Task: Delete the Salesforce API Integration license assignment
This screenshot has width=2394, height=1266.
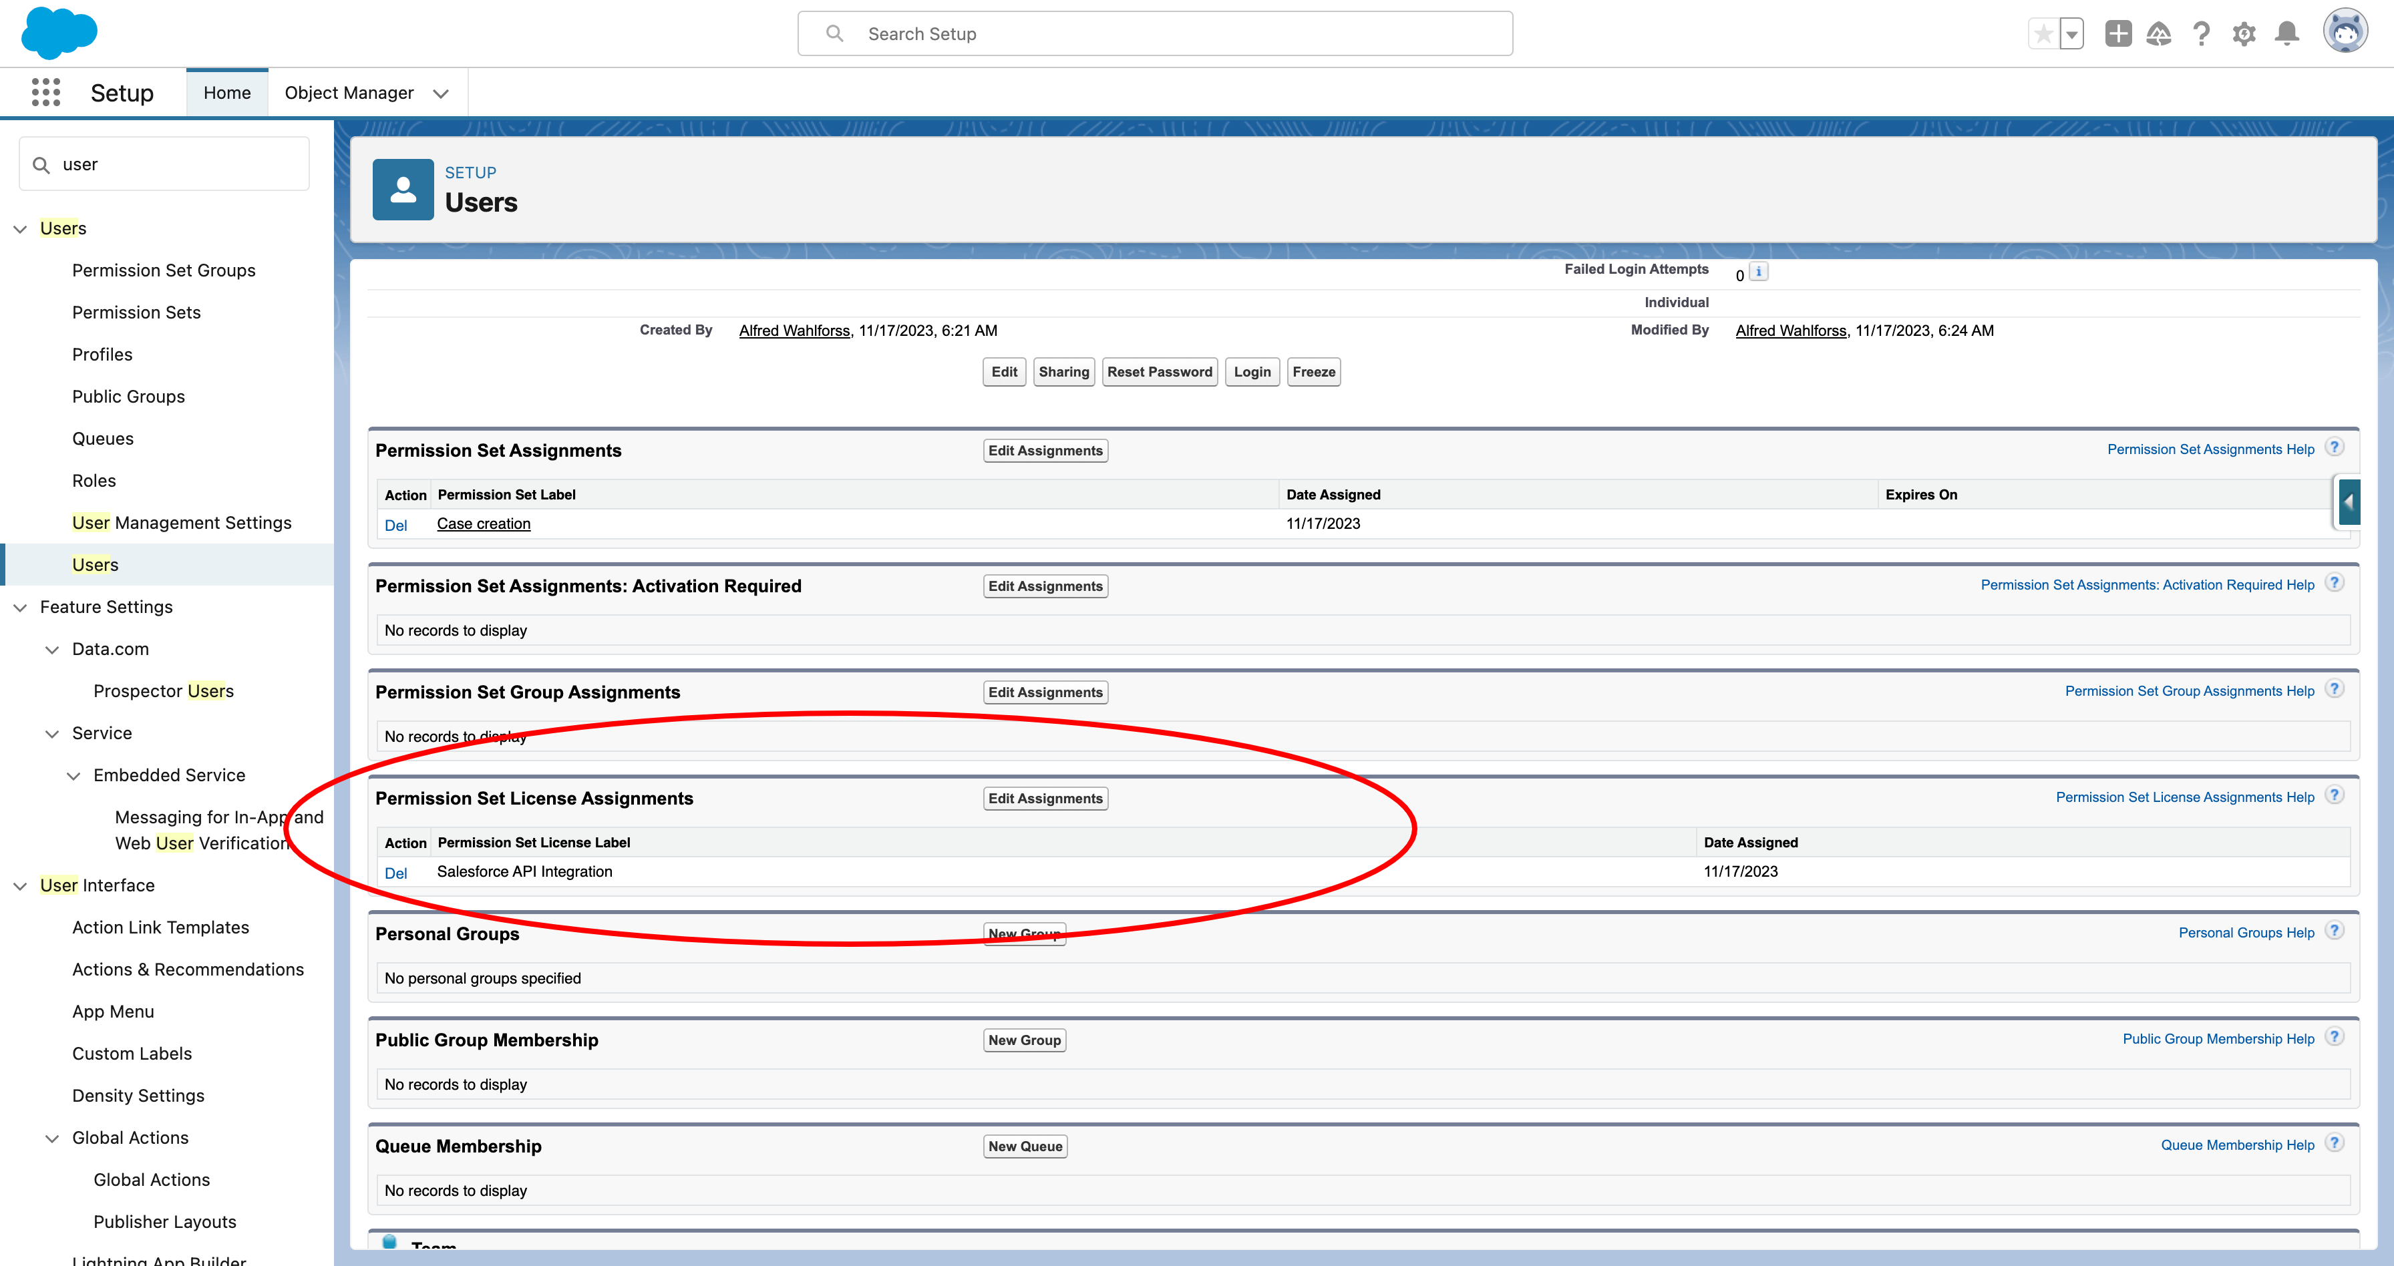Action: [396, 873]
